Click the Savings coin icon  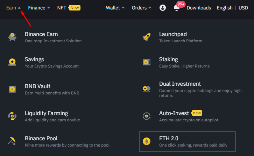(12, 62)
